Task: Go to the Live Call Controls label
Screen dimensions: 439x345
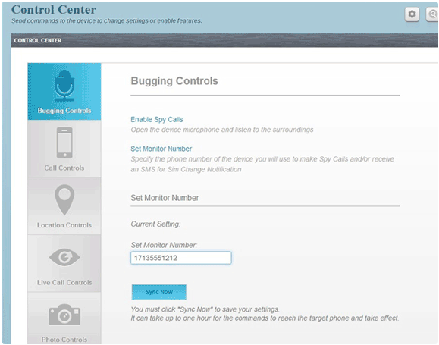Action: (x=64, y=282)
